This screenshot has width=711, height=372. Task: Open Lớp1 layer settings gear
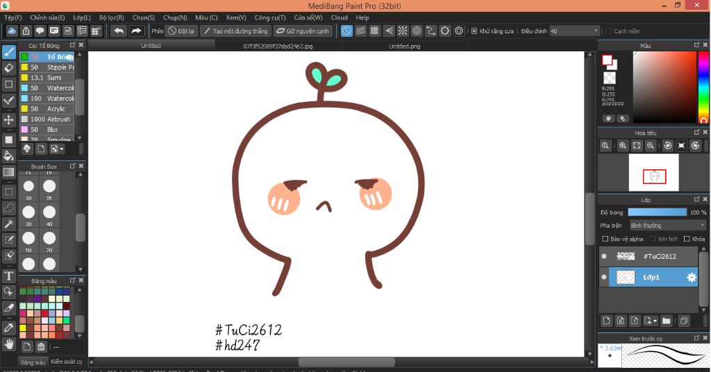(x=692, y=278)
